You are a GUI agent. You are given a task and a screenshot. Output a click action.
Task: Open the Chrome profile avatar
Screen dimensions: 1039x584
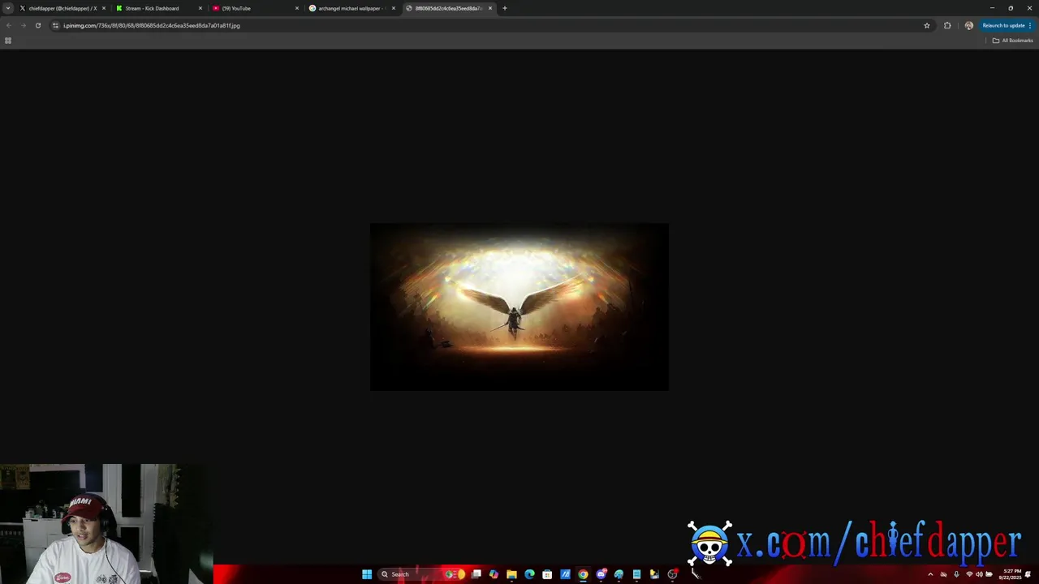click(x=968, y=25)
